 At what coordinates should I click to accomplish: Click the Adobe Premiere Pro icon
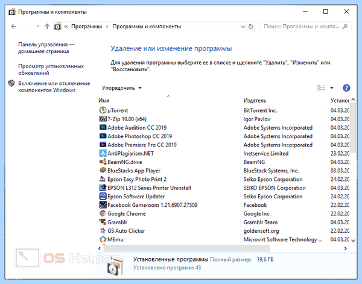click(103, 145)
